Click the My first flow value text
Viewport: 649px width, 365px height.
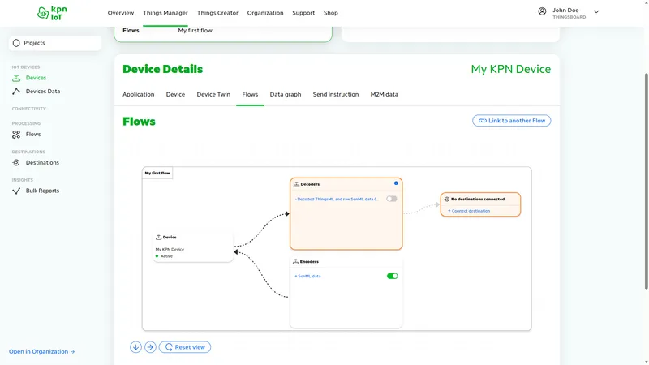(195, 31)
